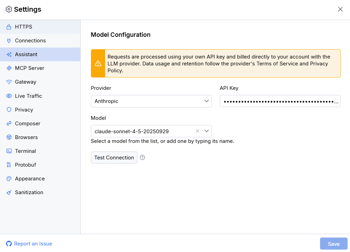
Task: Click inside the API Key field
Action: (280, 101)
